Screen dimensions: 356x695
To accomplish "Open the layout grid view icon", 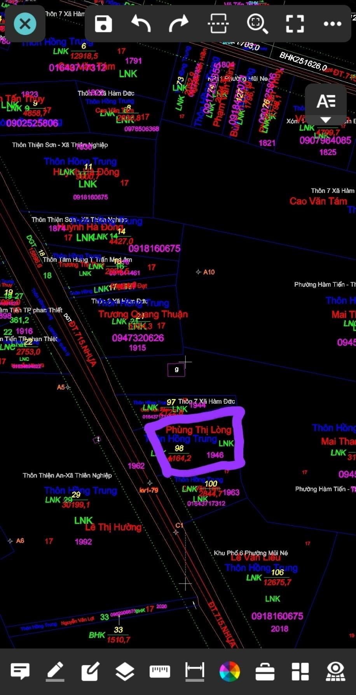I will 300,671.
